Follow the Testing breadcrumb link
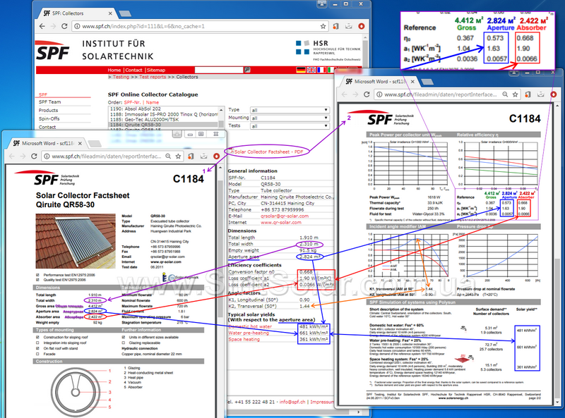Viewport: 565px width, 418px height. (x=121, y=77)
